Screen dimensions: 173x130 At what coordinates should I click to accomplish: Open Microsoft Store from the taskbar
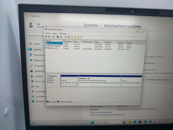click(140, 122)
